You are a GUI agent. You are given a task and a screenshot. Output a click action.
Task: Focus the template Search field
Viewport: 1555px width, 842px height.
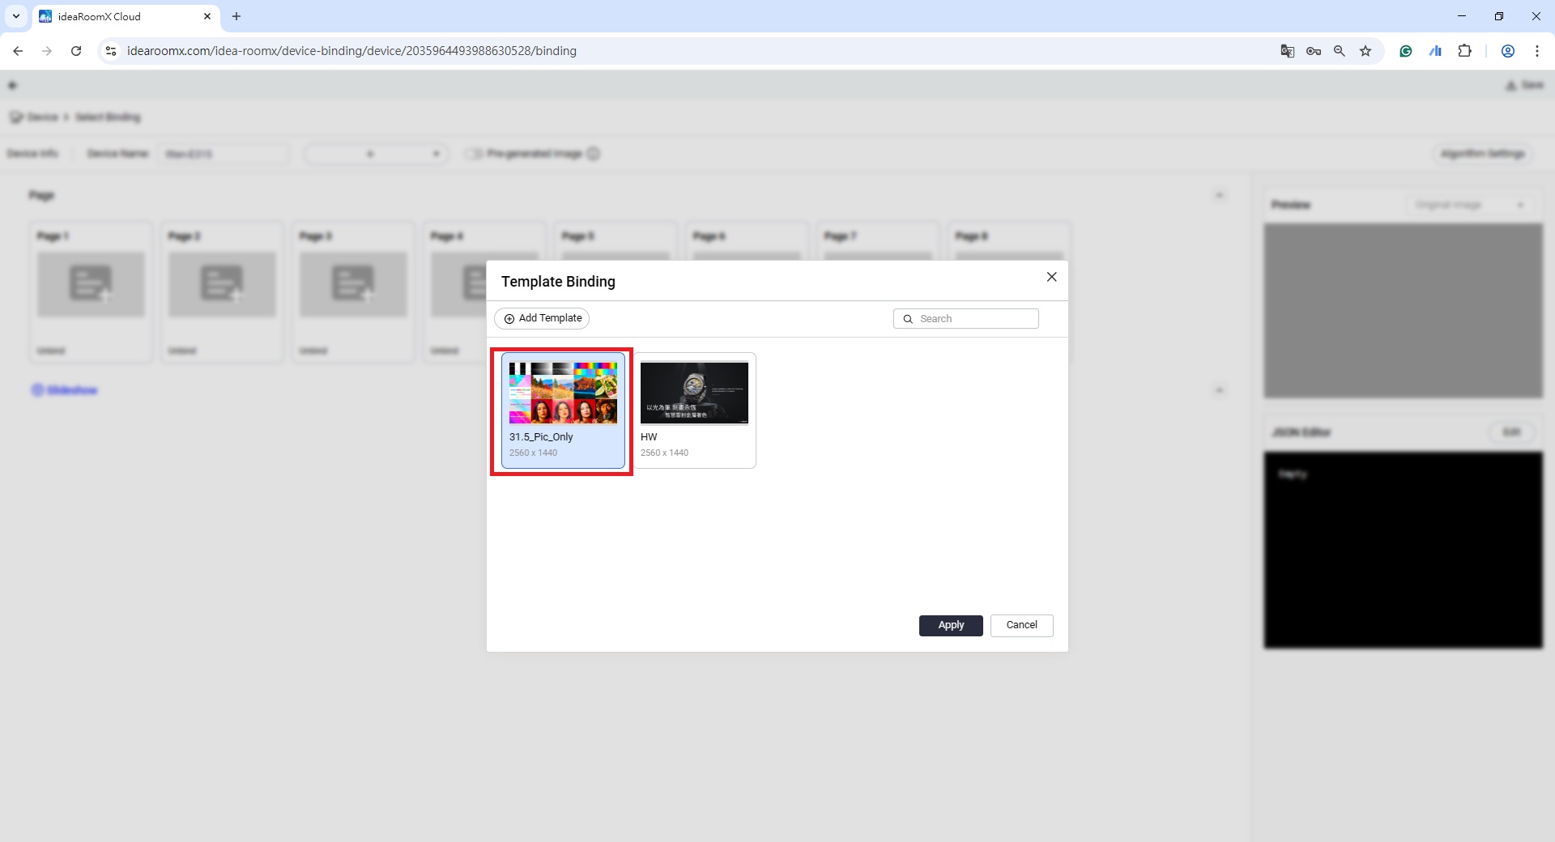point(965,319)
